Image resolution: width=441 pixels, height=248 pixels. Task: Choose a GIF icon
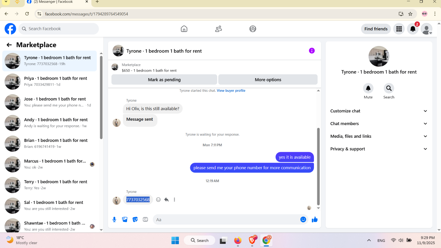[146, 220]
